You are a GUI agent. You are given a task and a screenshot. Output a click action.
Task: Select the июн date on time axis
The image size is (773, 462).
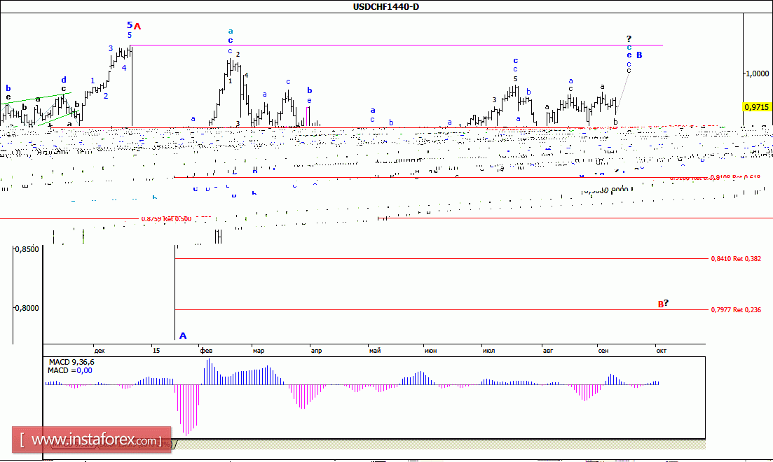pyautogui.click(x=430, y=350)
